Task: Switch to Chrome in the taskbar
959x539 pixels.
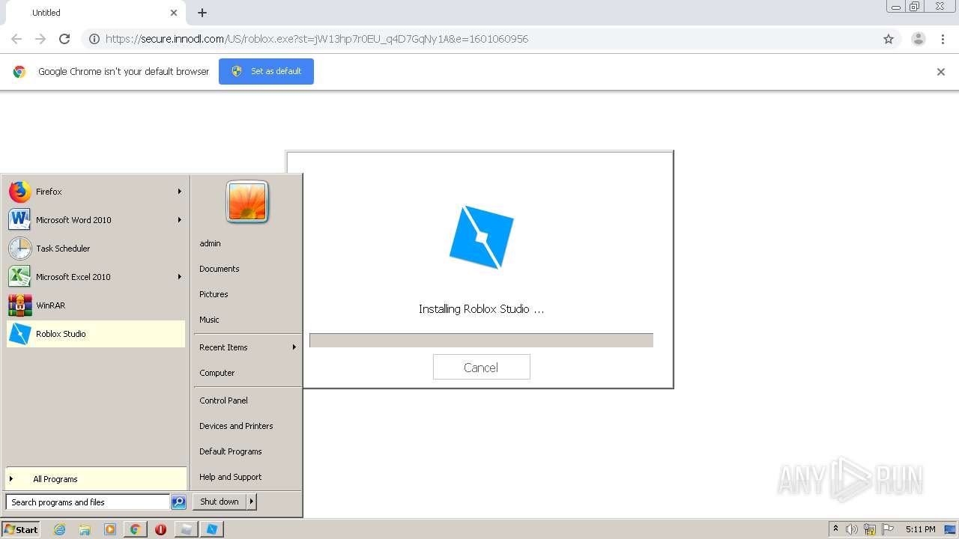Action: (135, 529)
